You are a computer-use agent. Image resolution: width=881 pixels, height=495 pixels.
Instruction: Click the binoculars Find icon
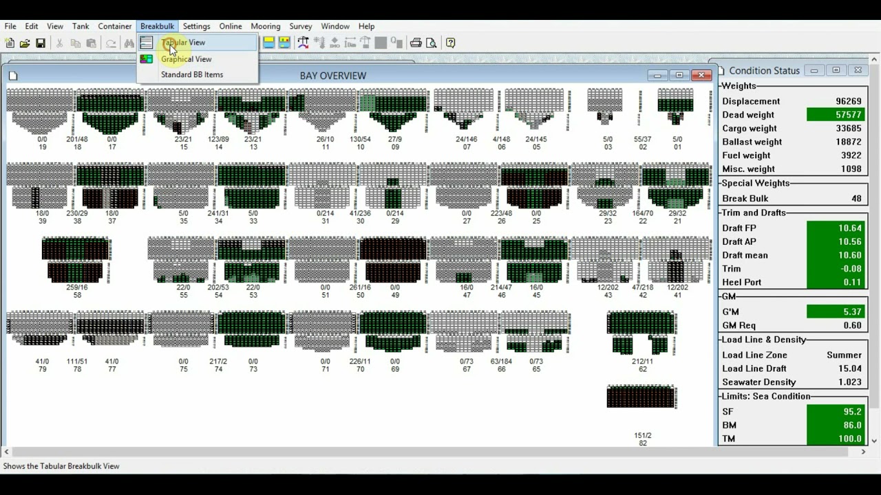[x=129, y=43]
